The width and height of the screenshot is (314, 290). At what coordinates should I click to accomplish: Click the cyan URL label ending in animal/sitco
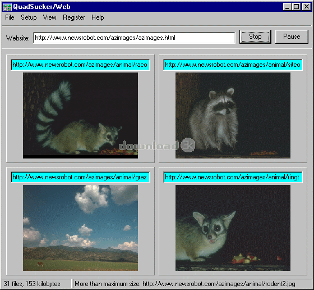(x=233, y=65)
